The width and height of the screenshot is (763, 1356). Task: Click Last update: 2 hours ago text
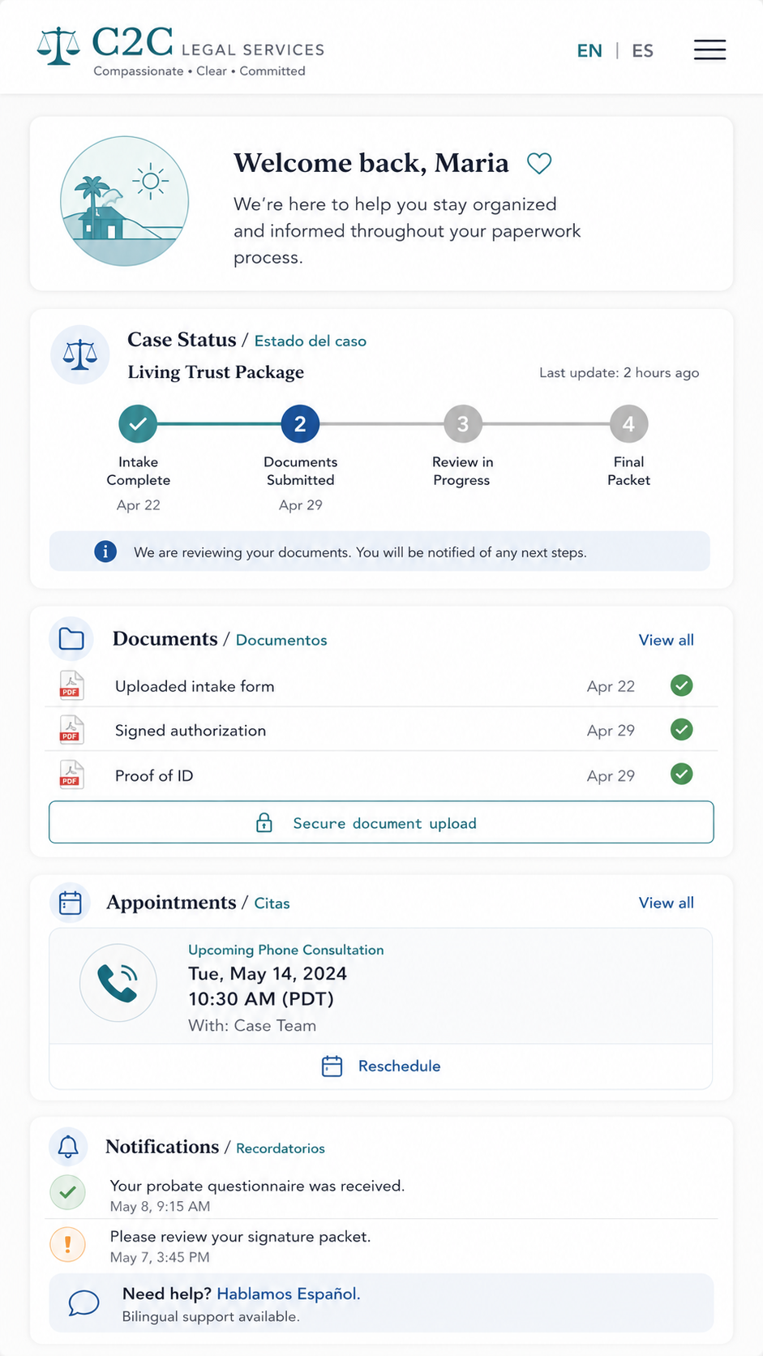click(x=619, y=372)
